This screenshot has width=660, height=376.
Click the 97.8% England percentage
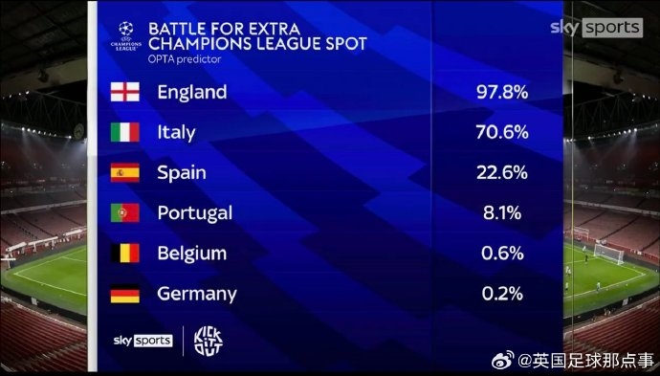[x=502, y=92]
